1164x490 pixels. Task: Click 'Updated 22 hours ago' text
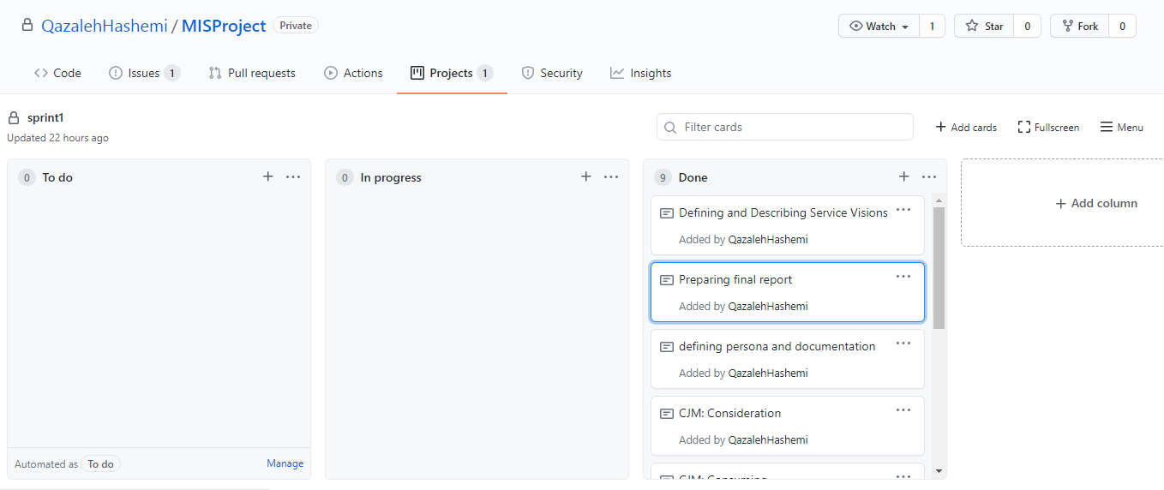(57, 138)
